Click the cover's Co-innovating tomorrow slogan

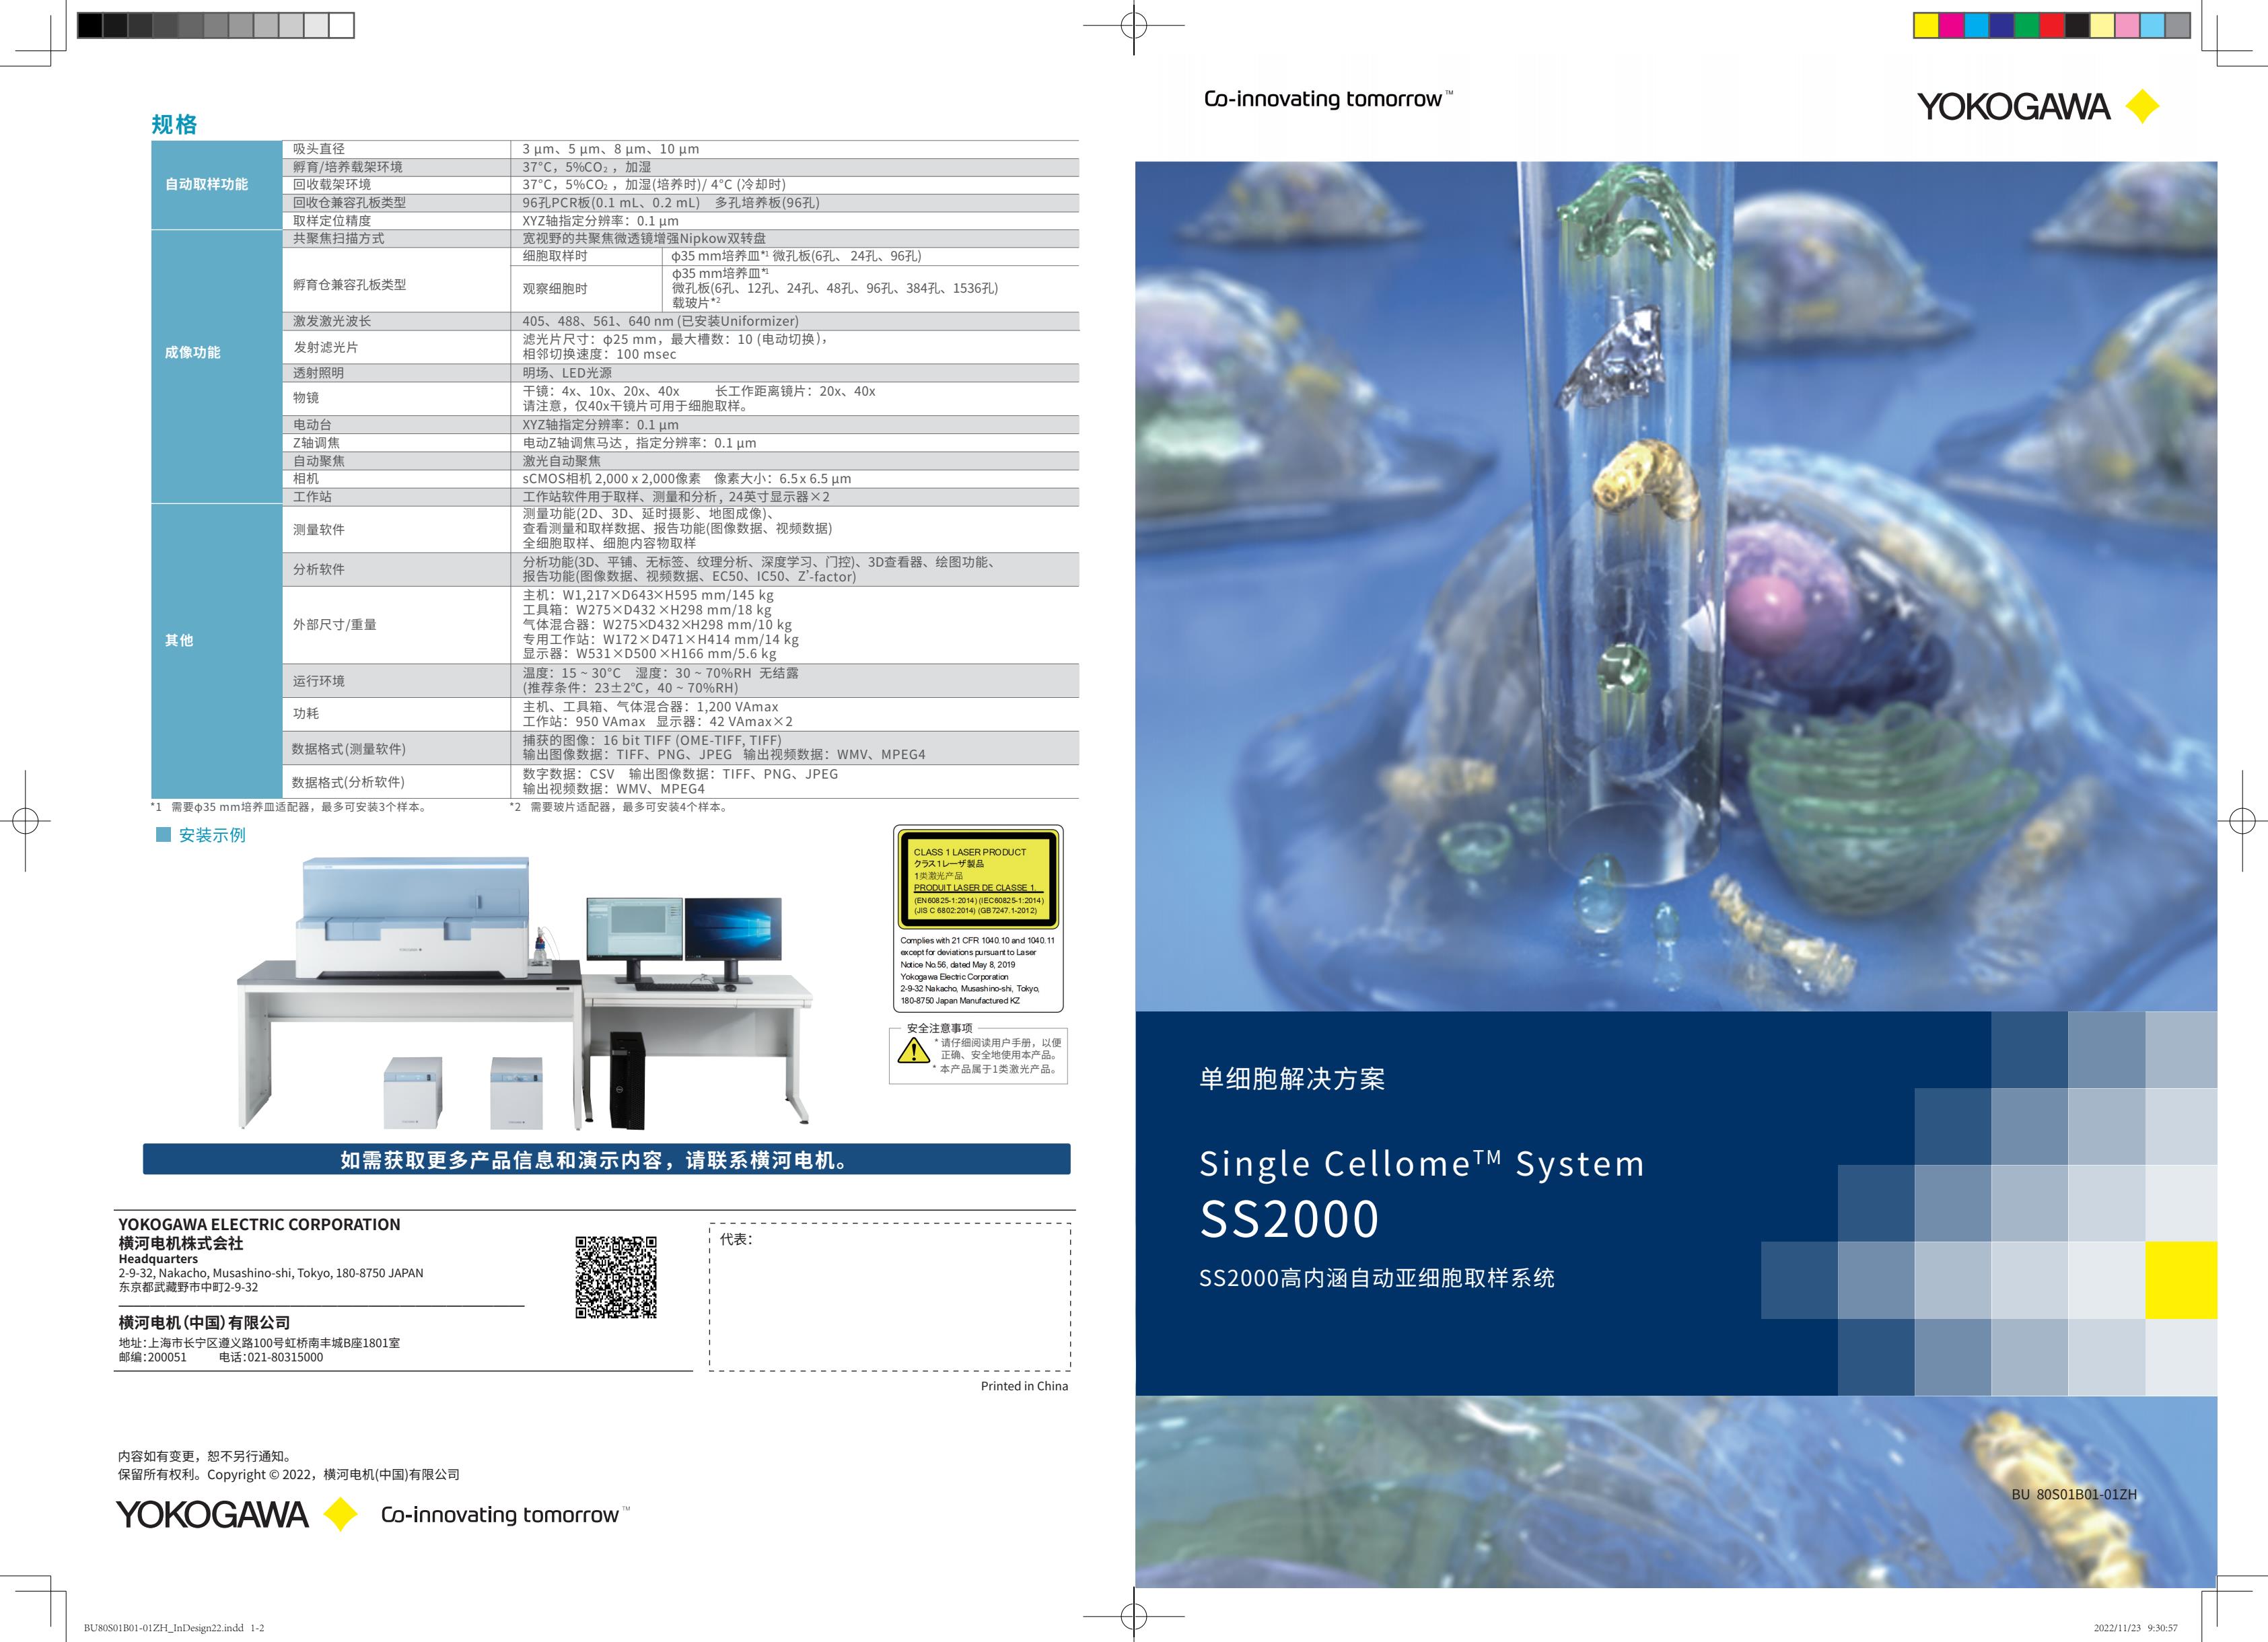point(1328,99)
